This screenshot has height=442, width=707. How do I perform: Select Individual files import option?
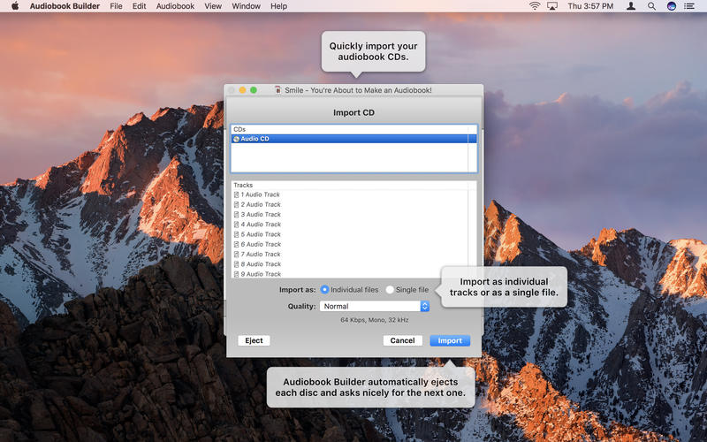tap(325, 290)
